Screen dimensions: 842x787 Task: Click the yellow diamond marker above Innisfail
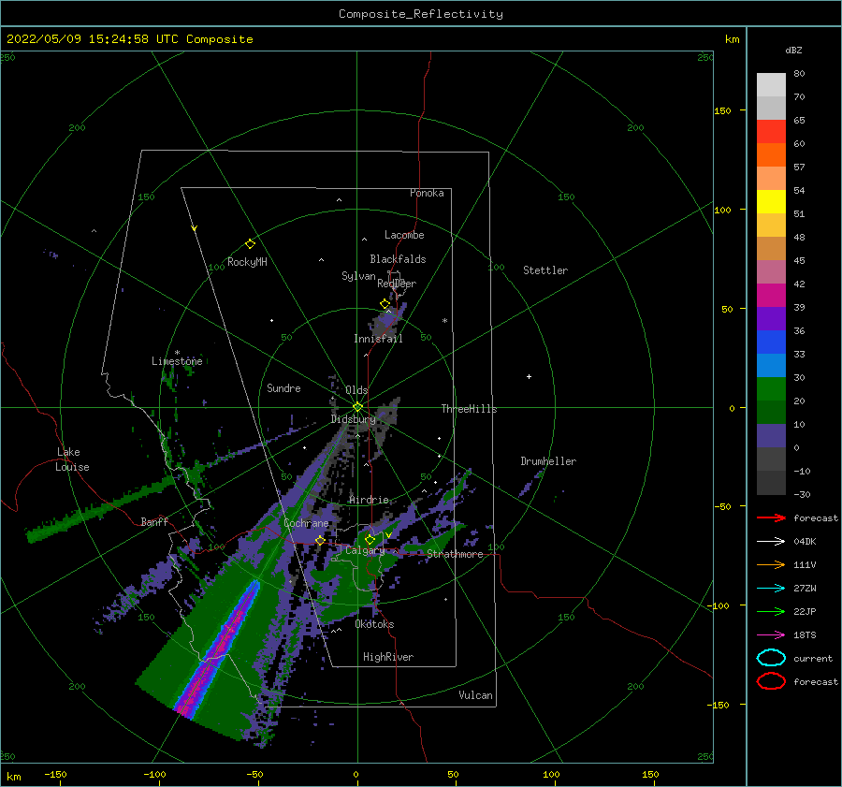385,304
